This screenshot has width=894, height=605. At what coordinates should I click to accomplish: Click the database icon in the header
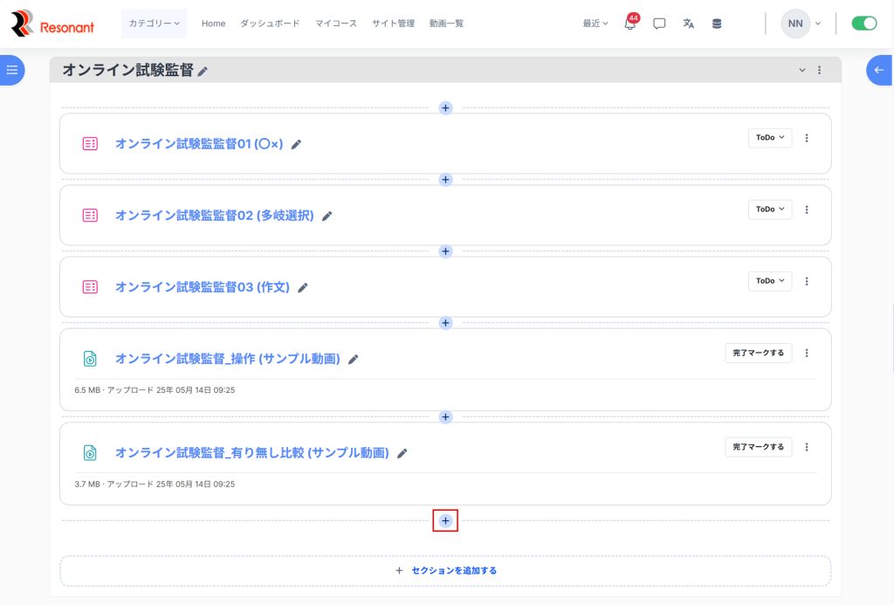[x=717, y=24]
